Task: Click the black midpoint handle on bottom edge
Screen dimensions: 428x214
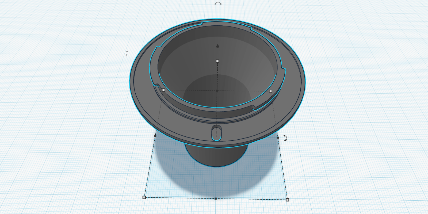Action: click(216, 198)
